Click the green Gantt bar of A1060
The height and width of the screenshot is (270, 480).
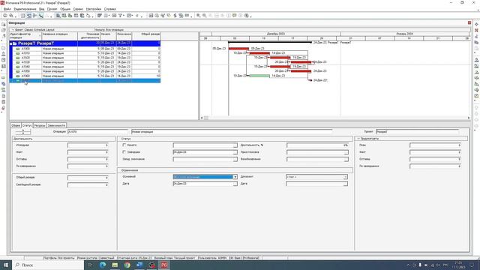click(259, 76)
